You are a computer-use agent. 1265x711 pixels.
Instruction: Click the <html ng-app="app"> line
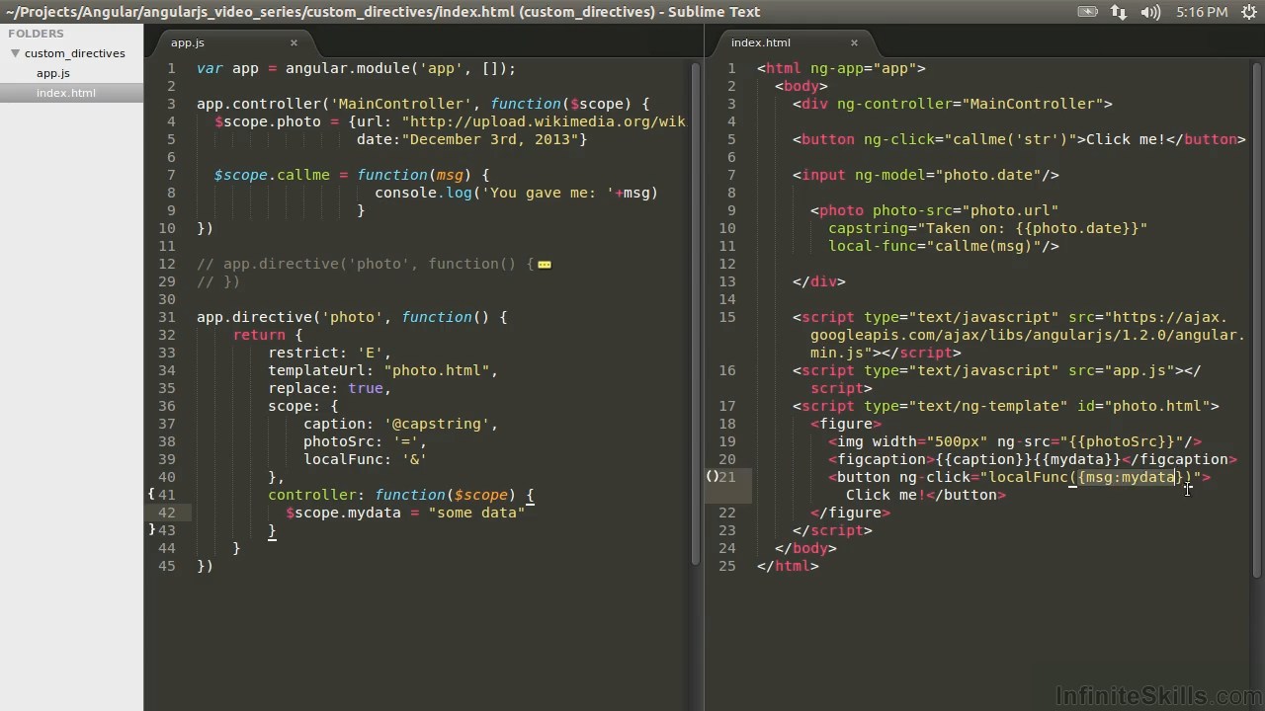[x=841, y=68]
